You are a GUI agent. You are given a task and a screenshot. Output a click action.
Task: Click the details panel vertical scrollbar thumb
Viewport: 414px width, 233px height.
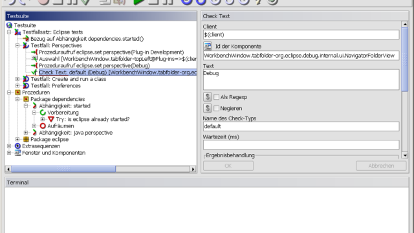coord(405,60)
